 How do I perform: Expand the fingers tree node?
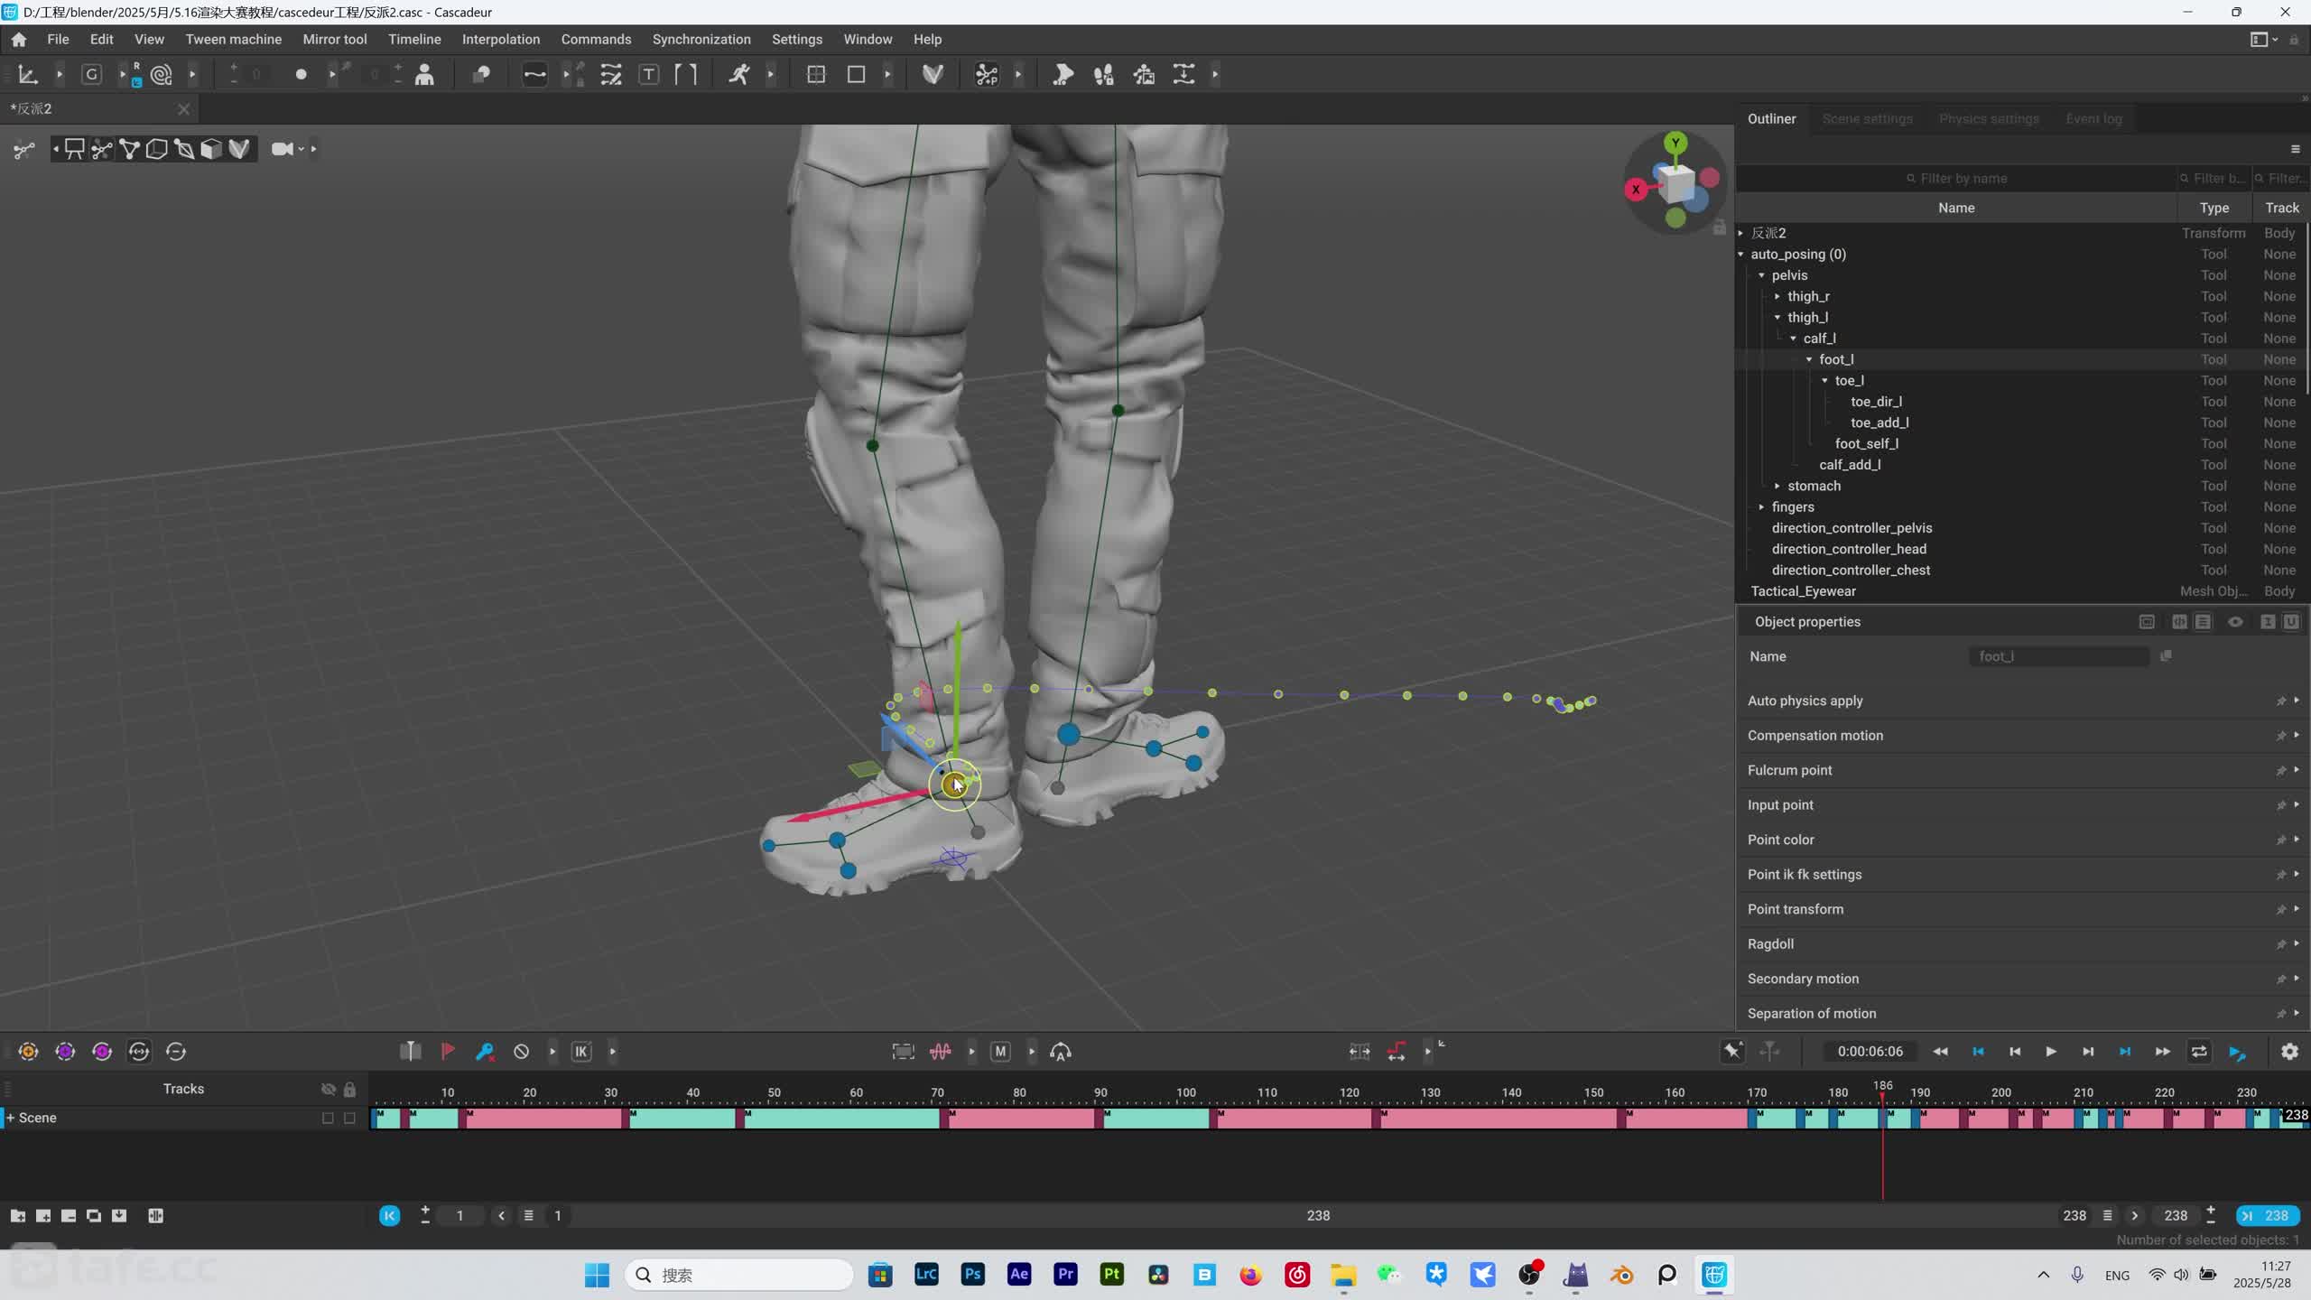(1761, 507)
